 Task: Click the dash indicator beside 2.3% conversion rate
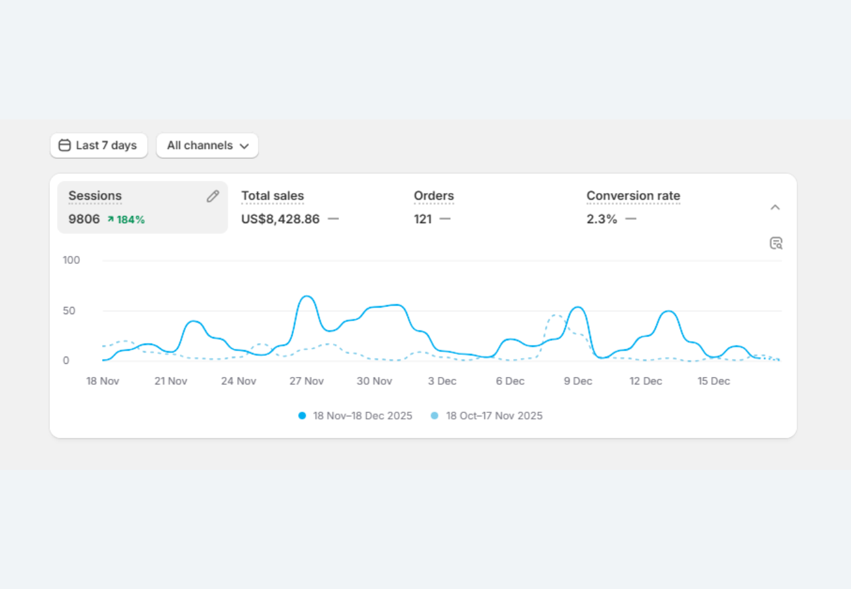(x=630, y=219)
